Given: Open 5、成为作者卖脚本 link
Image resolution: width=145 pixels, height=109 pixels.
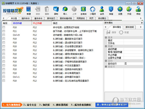Looking at the screenshot, I should pos(81,105).
